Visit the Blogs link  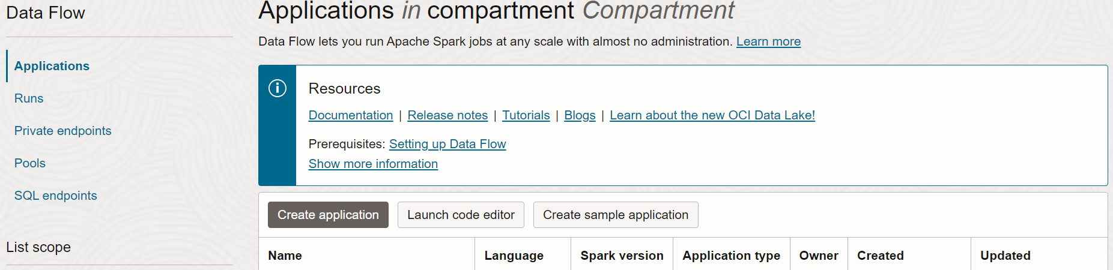point(580,115)
